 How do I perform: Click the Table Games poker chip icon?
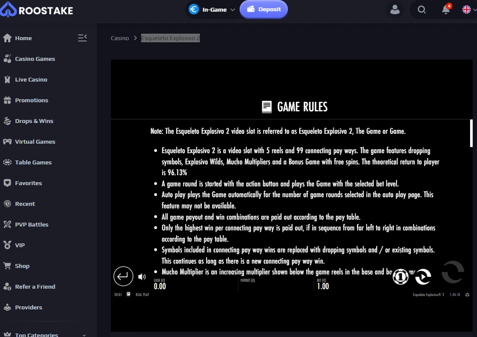(7, 162)
